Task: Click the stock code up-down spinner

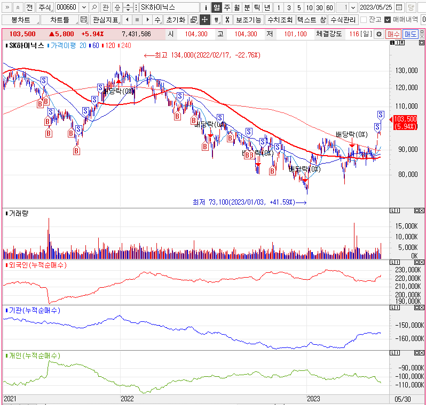Action: pos(128,7)
